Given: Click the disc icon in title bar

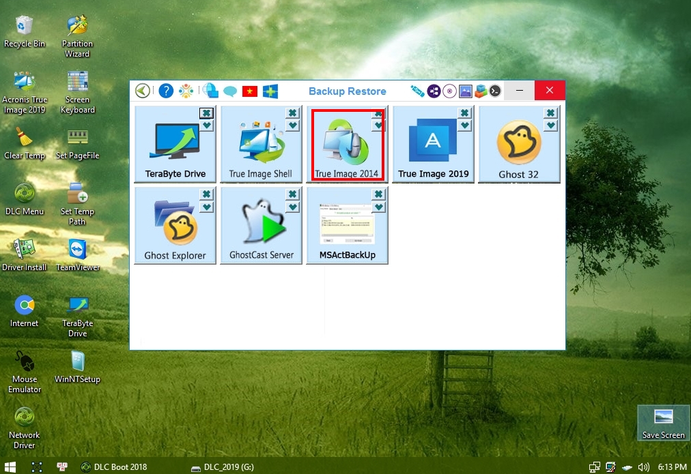Looking at the screenshot, I should tap(449, 91).
